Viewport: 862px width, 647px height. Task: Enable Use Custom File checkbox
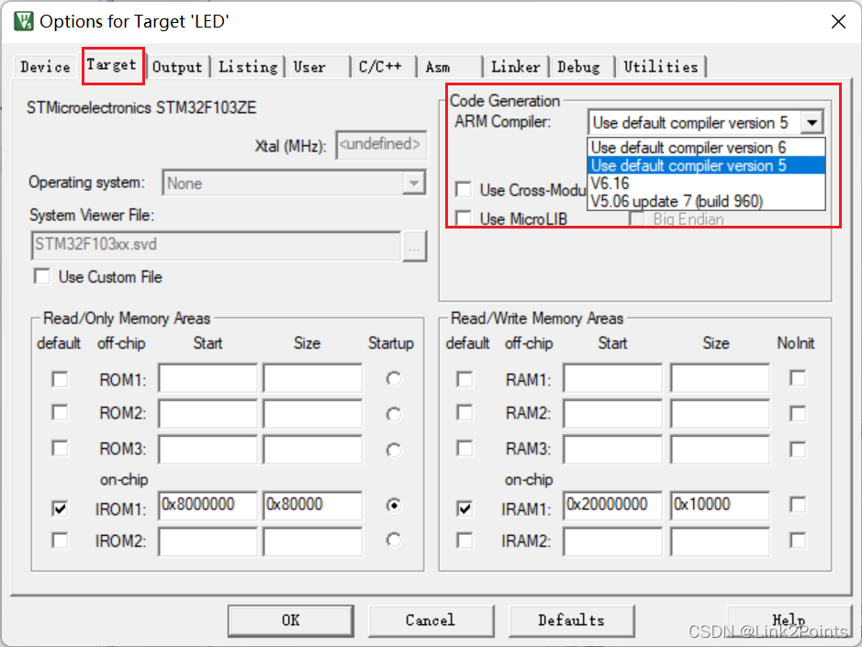42,276
